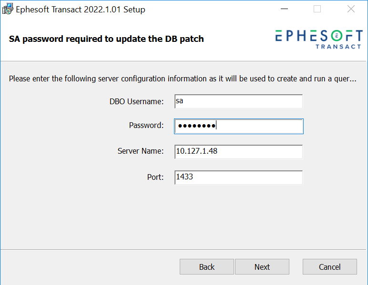This screenshot has width=368, height=285.
Task: Click the "SA password required" heading
Action: [106, 39]
